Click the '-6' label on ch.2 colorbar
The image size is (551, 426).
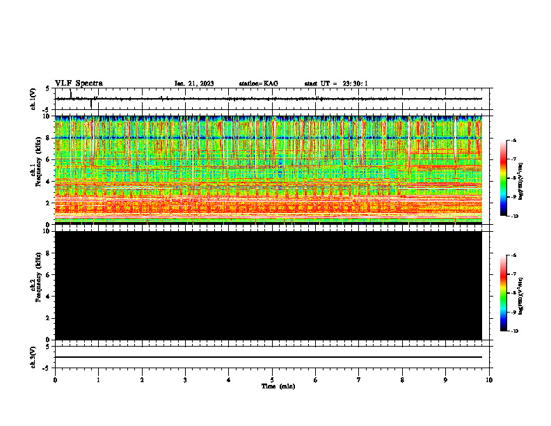click(x=513, y=255)
